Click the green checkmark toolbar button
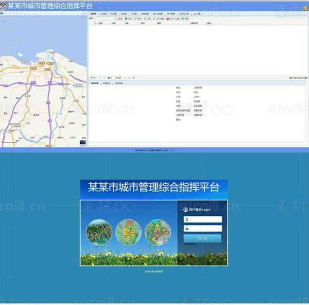The width and height of the screenshot is (309, 305). 158,18
